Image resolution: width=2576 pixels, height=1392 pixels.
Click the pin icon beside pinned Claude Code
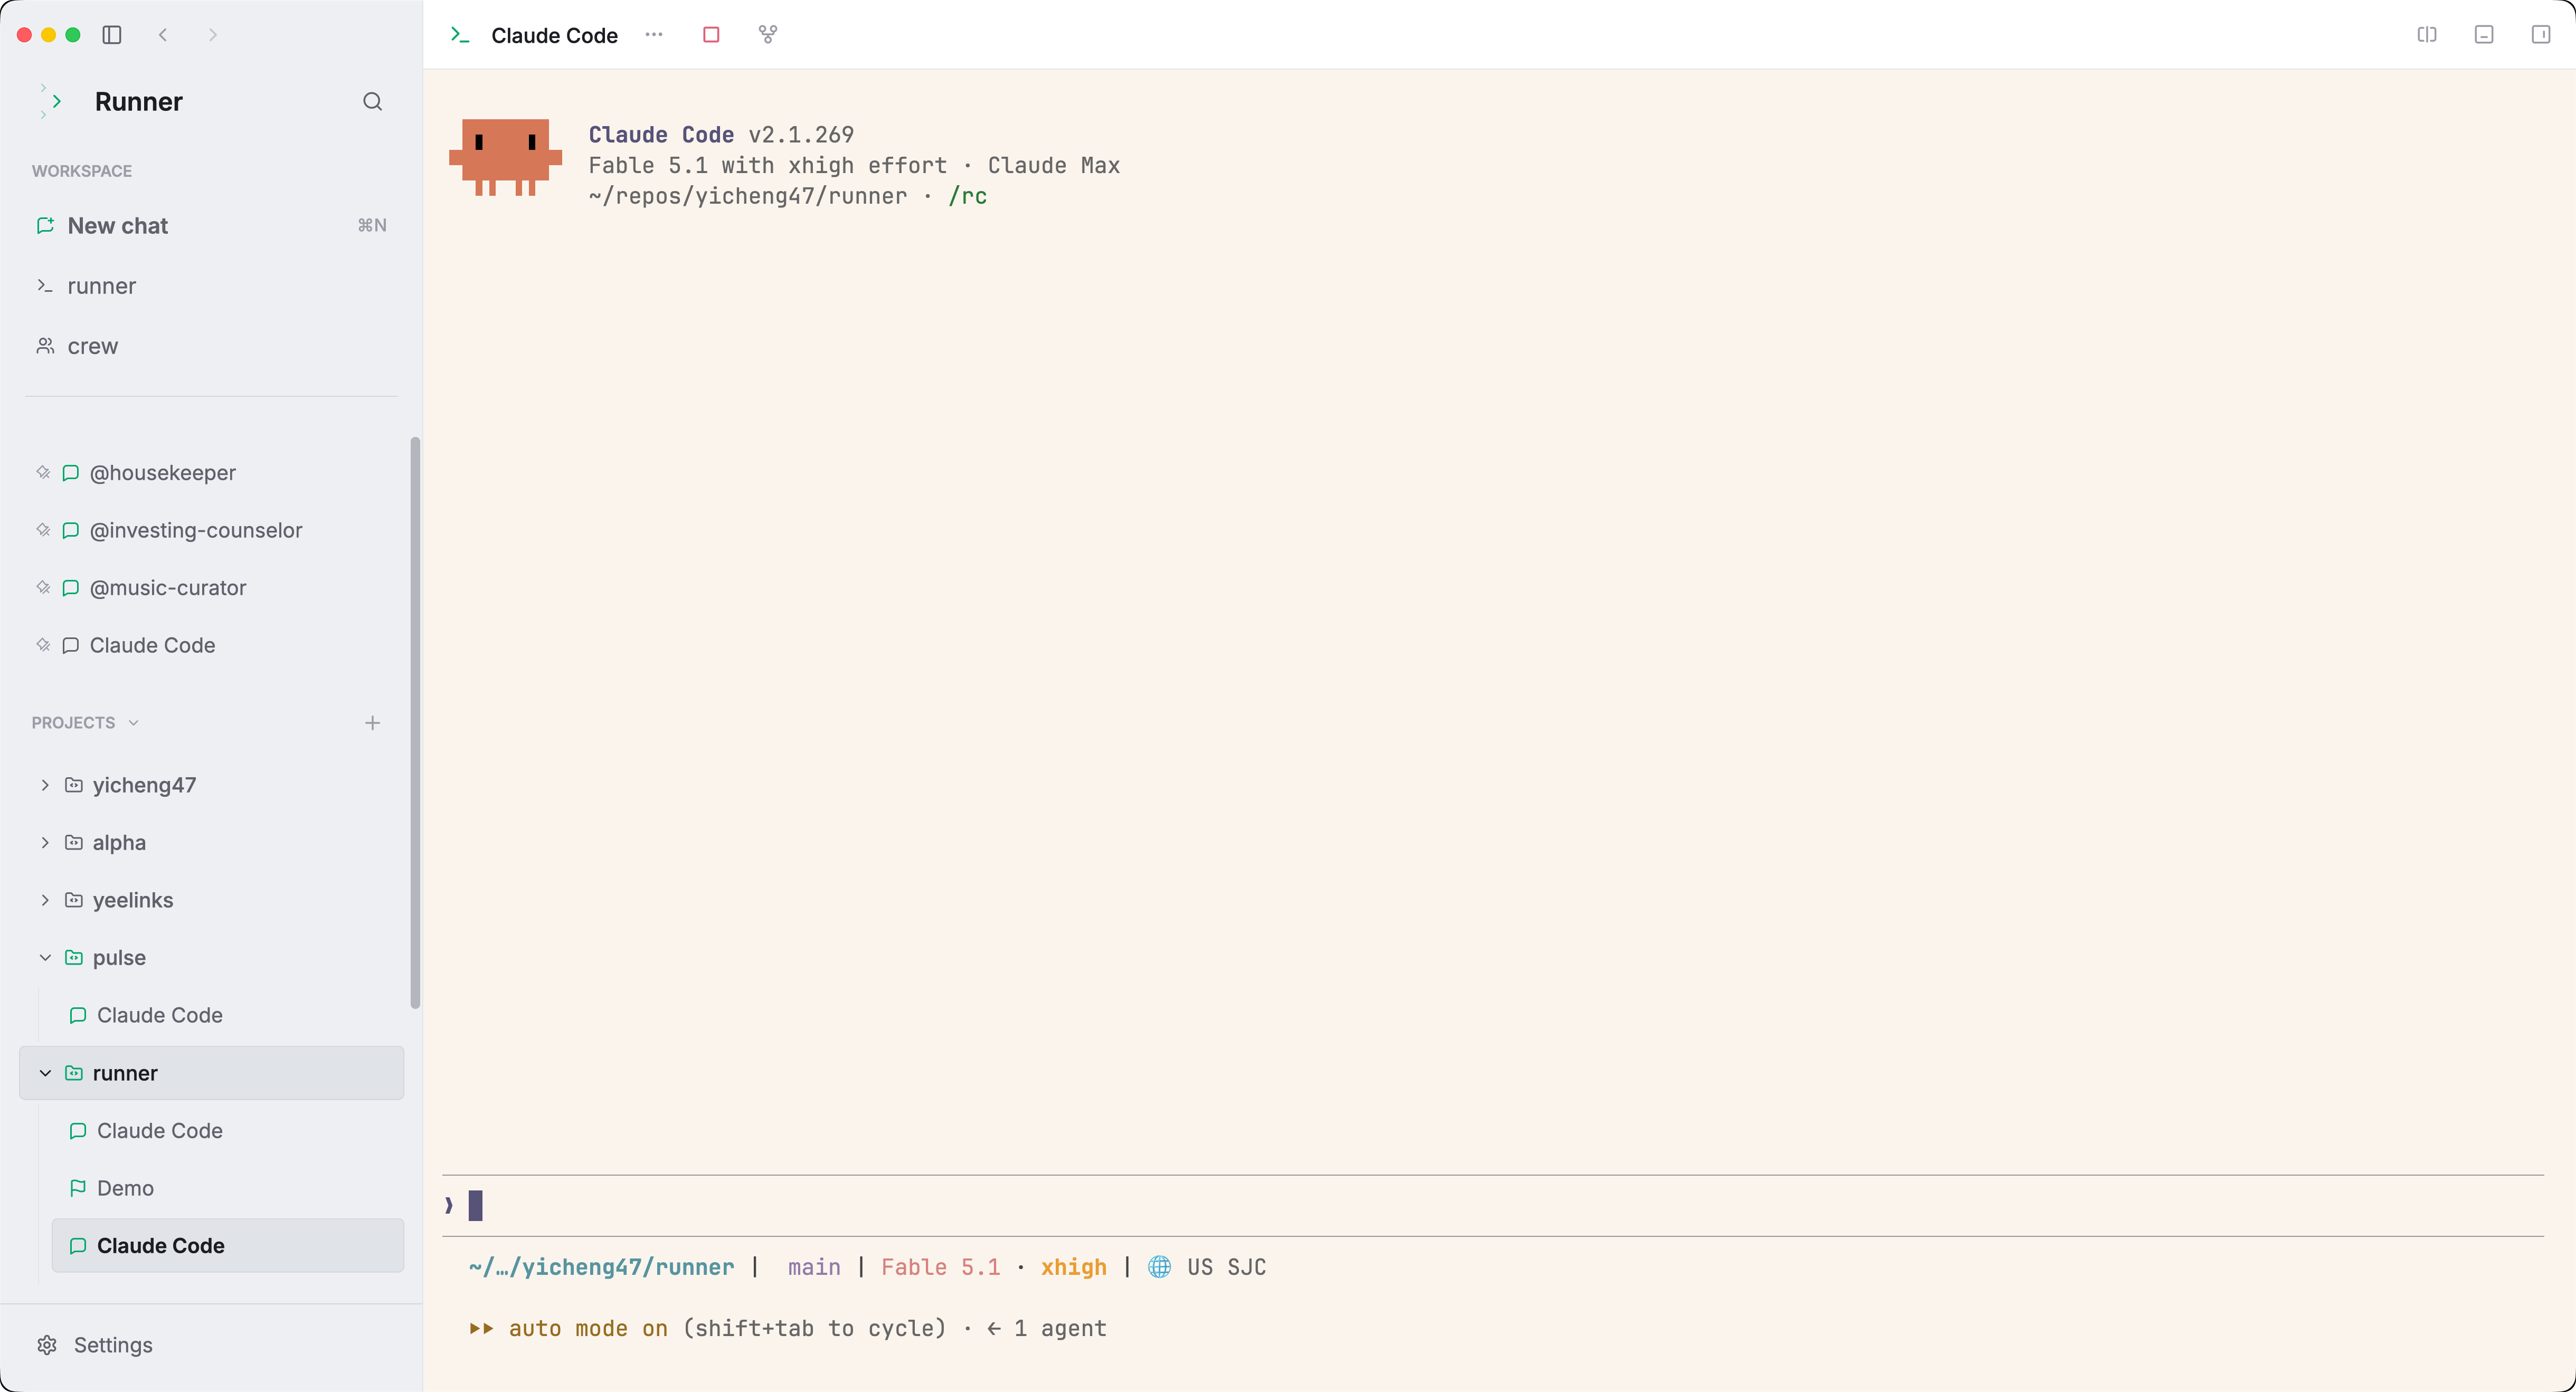pyautogui.click(x=43, y=645)
